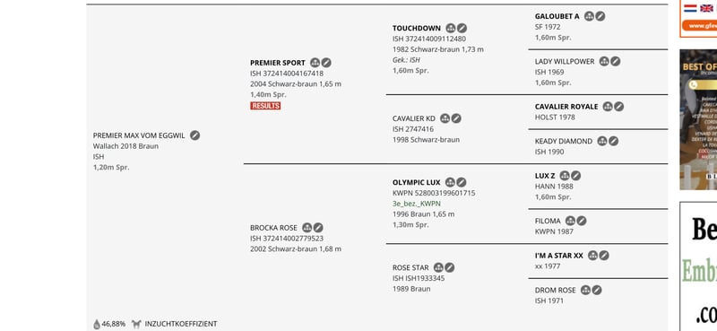Select the English flag language option
The height and width of the screenshot is (331, 717).
point(706,8)
